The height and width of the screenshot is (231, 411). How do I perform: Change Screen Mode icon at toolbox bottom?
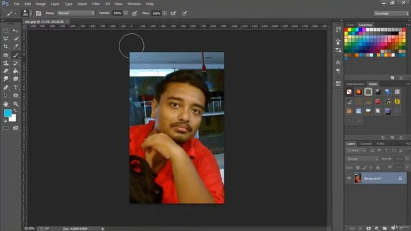coord(15,128)
